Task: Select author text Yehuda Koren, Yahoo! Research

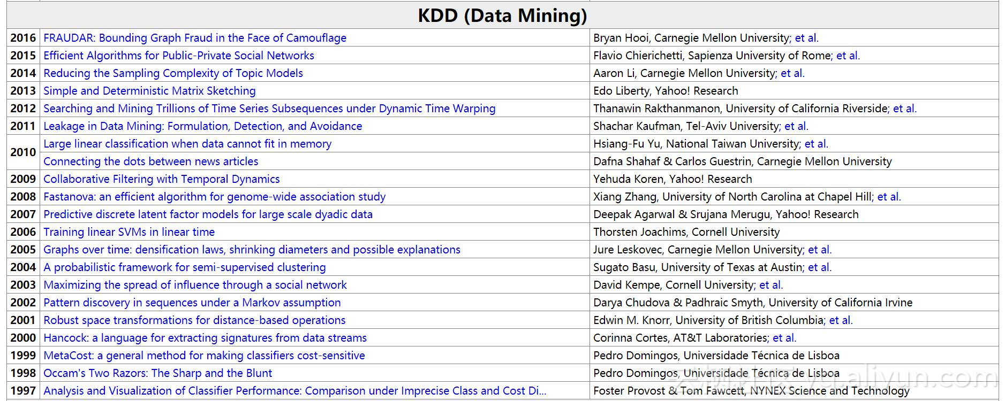Action: tap(672, 179)
